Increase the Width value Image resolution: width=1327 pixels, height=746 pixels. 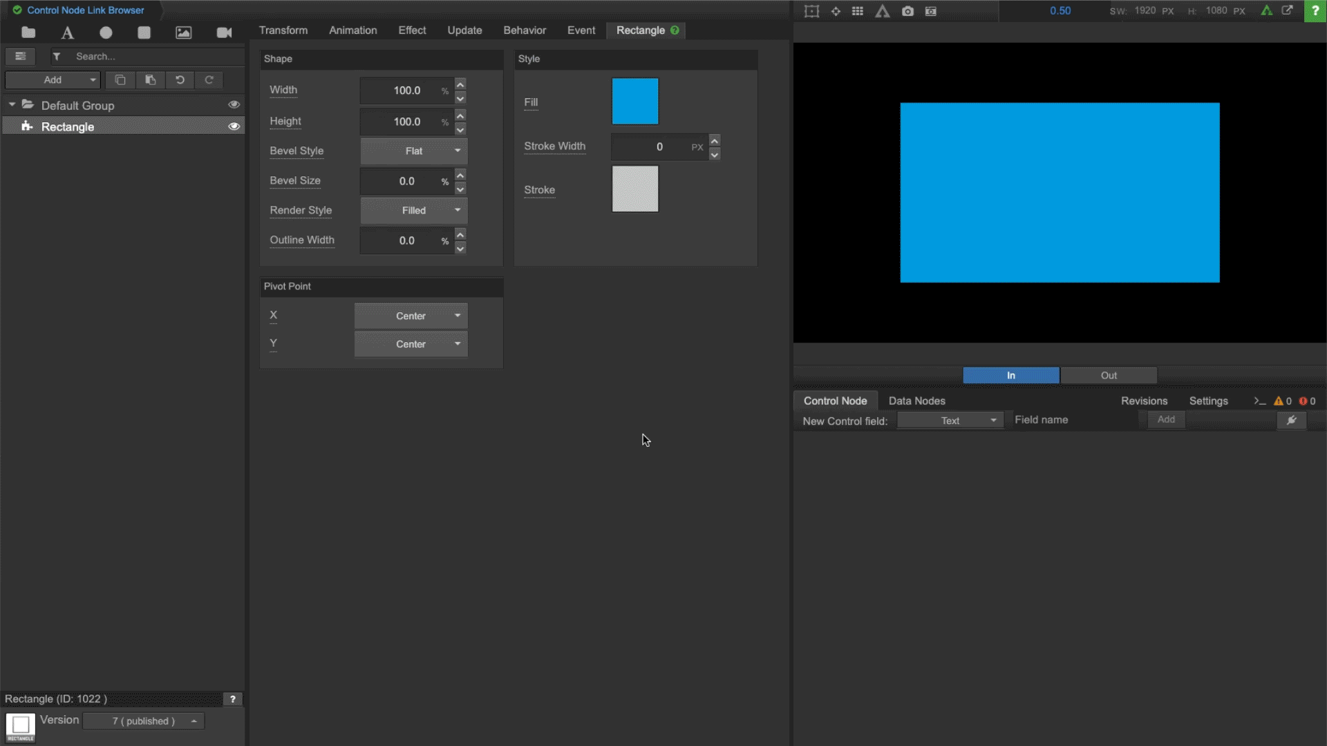click(460, 84)
